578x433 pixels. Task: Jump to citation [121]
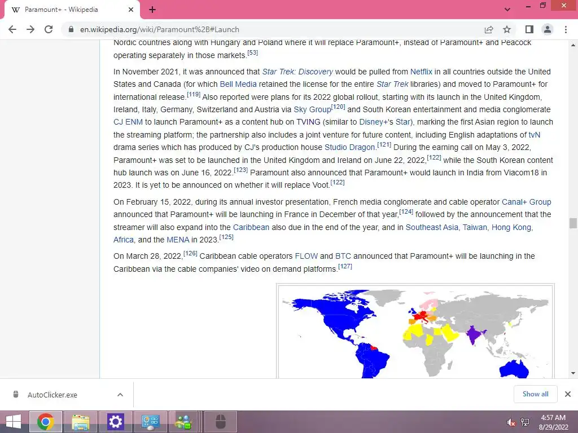tap(384, 145)
